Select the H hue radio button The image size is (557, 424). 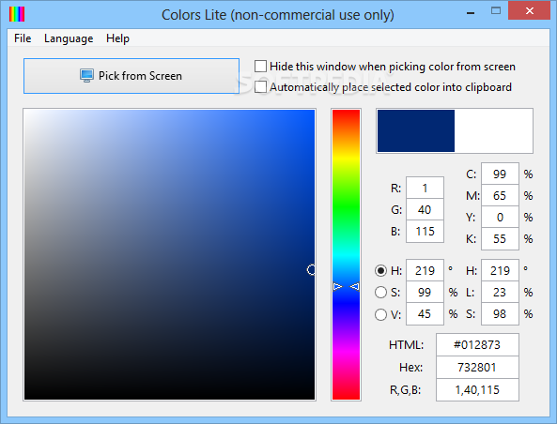(x=380, y=271)
